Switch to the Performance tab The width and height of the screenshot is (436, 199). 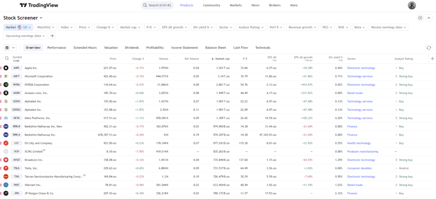click(57, 48)
